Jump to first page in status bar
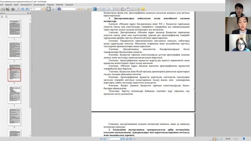Screen dimensions: 251x141 [101, 139]
